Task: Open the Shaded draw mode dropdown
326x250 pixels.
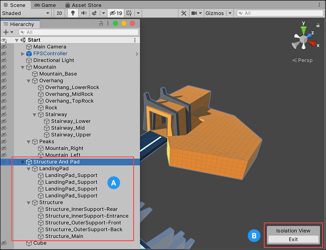Action: (x=26, y=13)
